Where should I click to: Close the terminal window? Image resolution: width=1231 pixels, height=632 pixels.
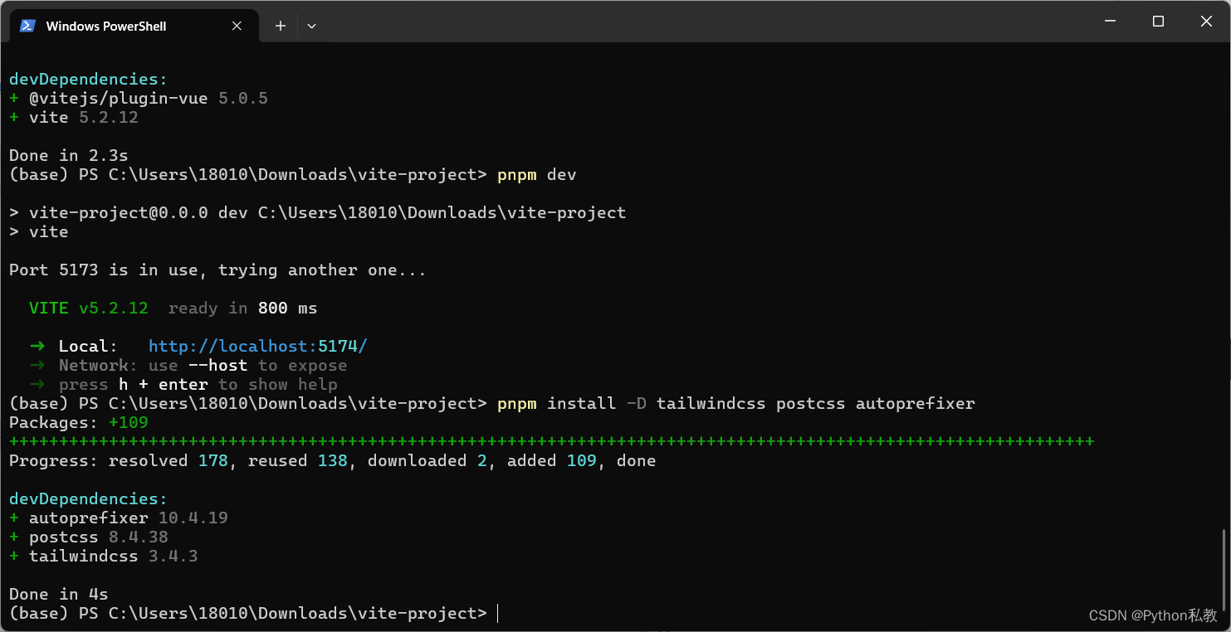1206,22
